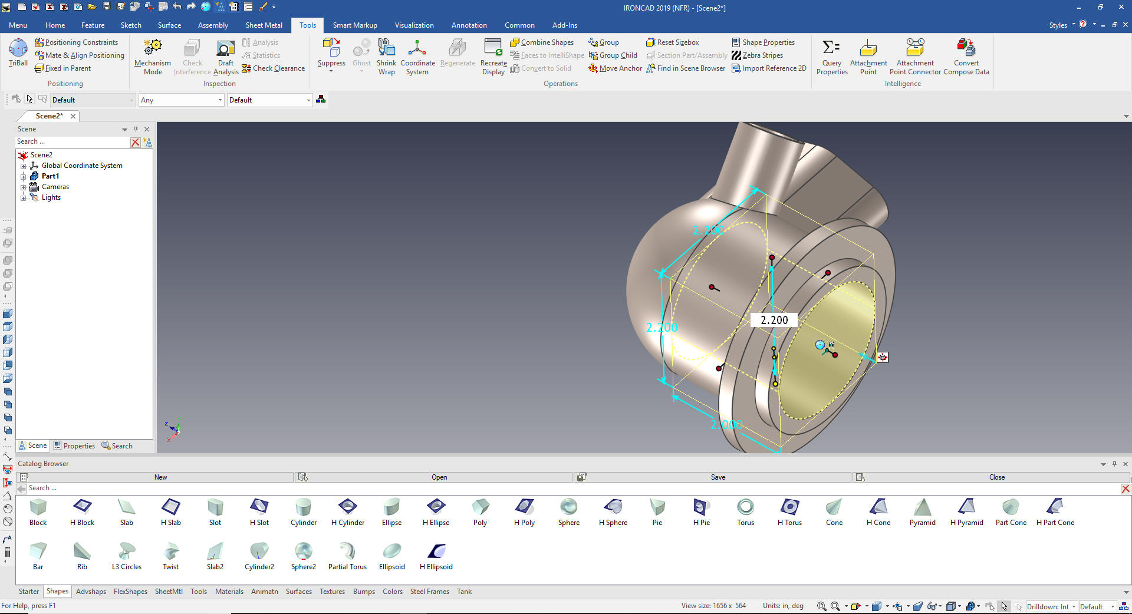
Task: Open Shape Properties
Action: [764, 42]
